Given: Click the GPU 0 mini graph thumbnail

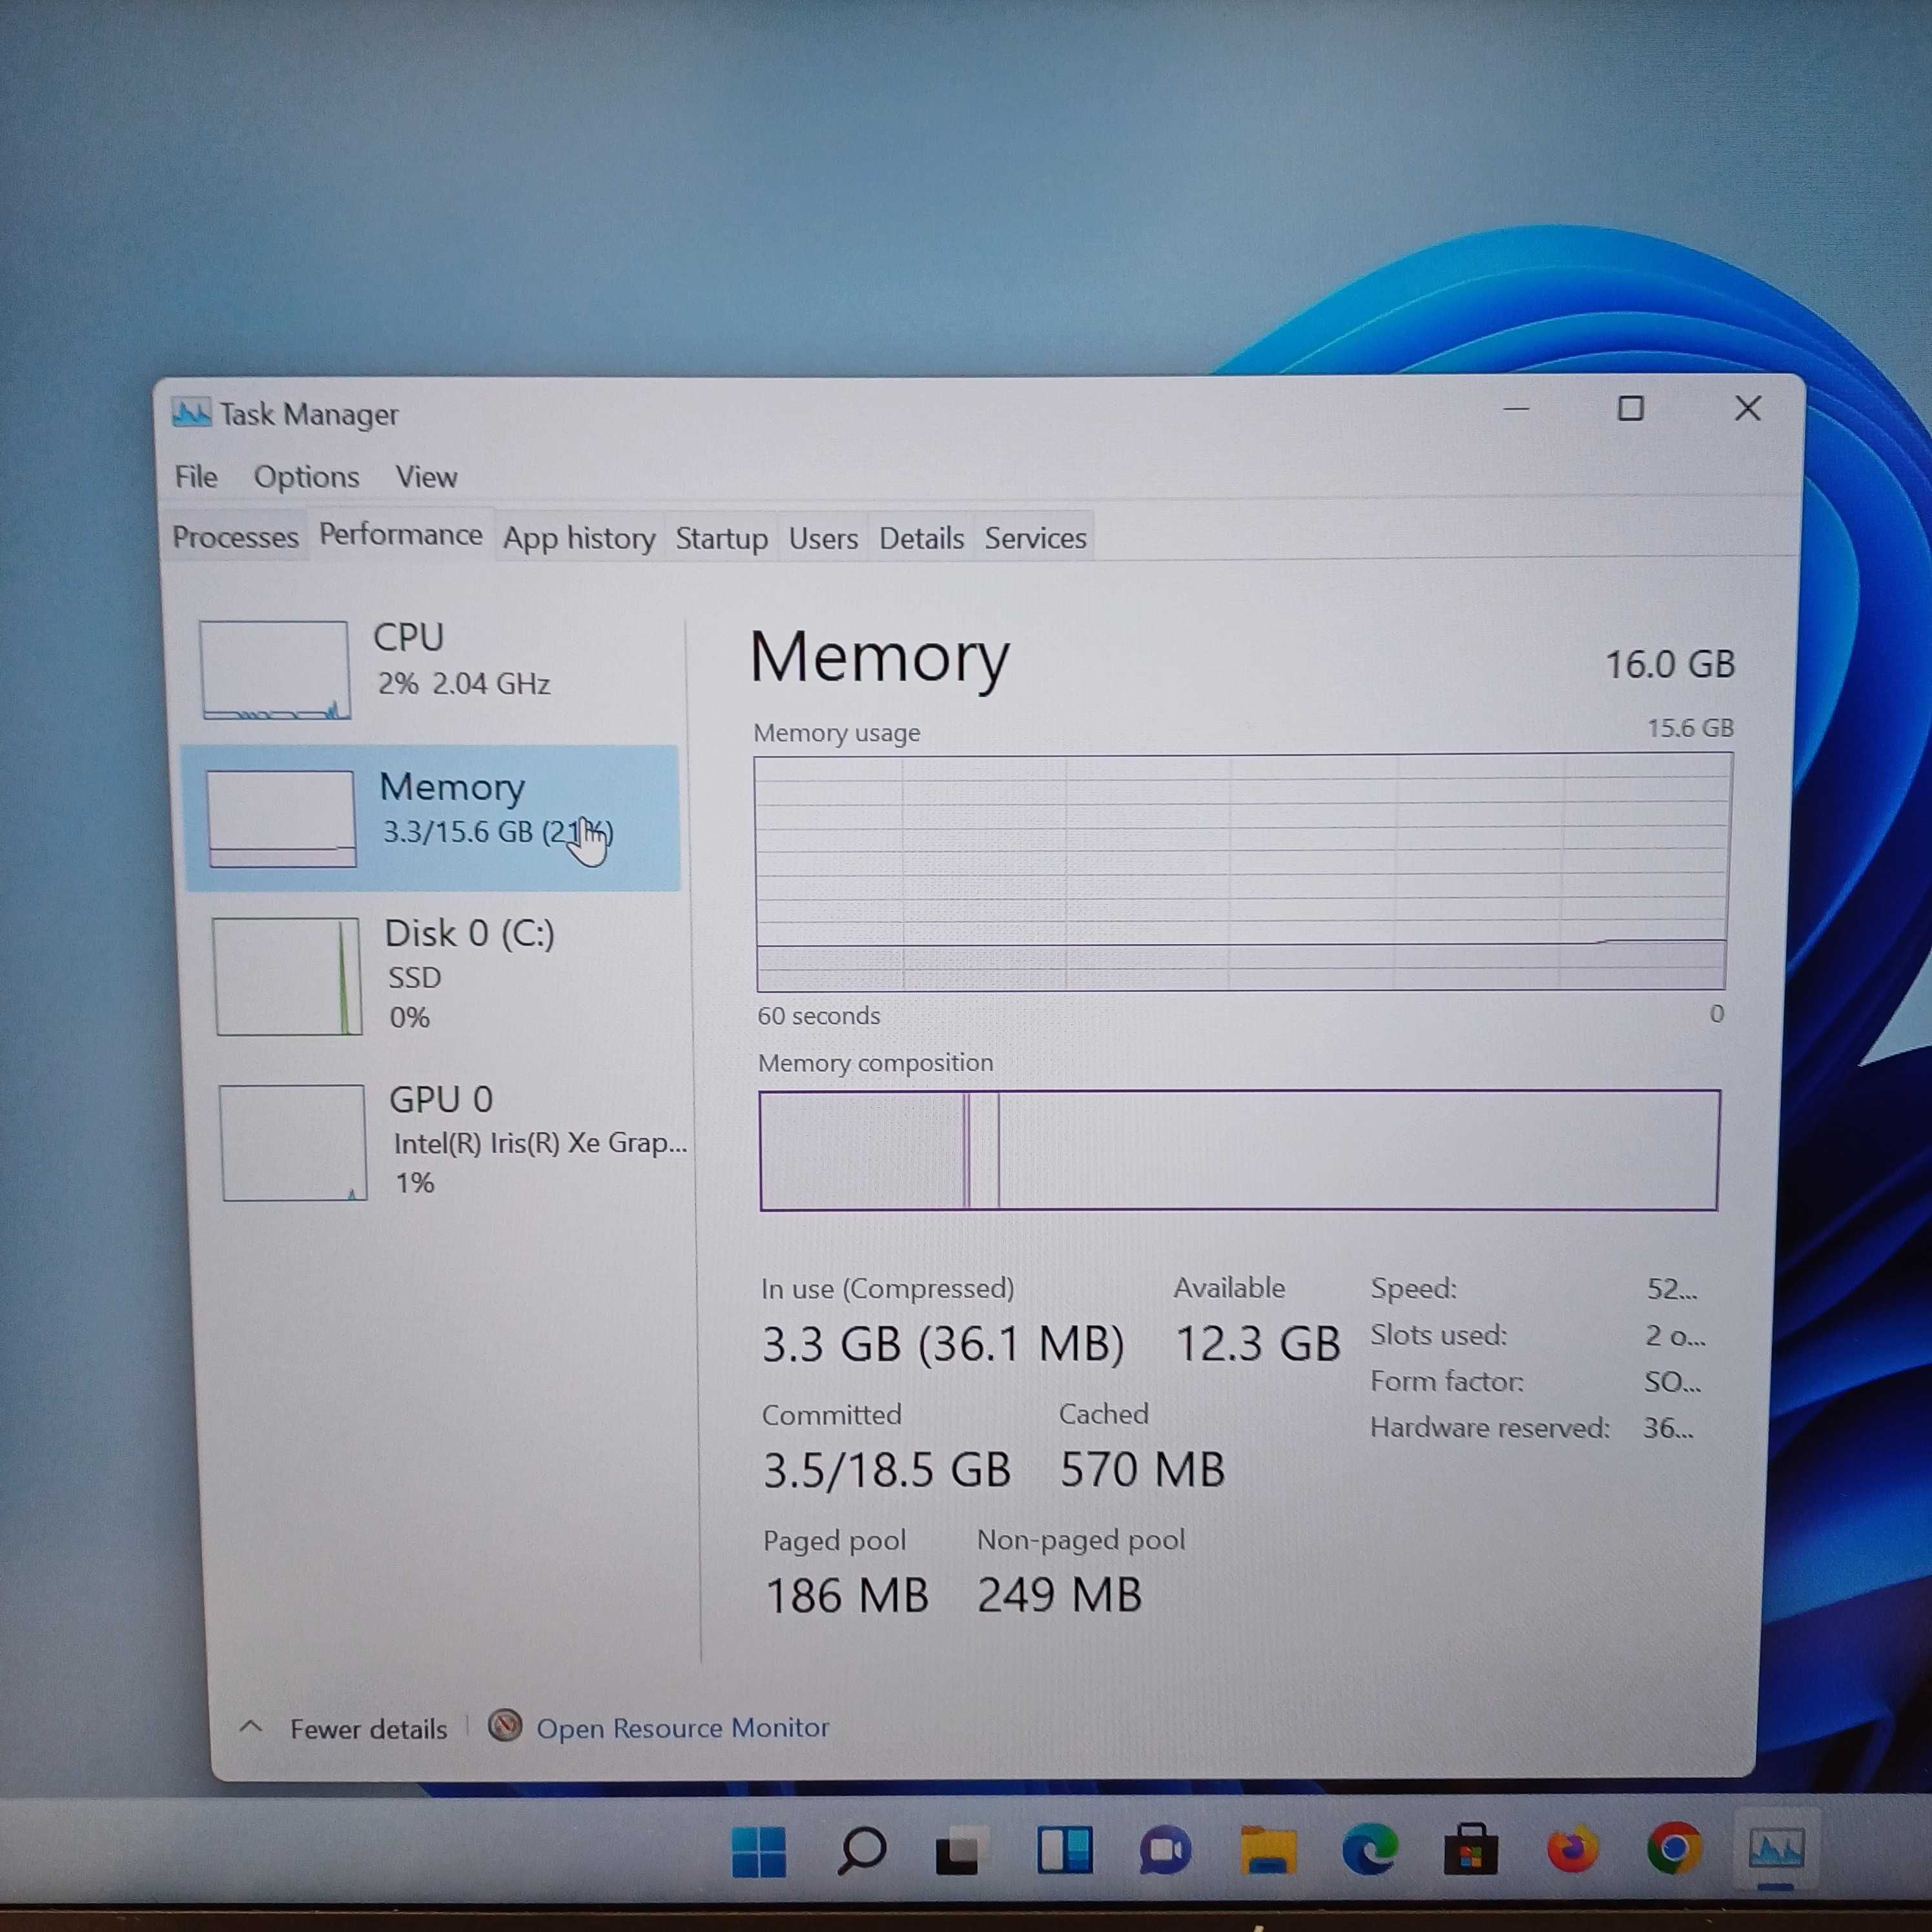Looking at the screenshot, I should (x=293, y=1142).
